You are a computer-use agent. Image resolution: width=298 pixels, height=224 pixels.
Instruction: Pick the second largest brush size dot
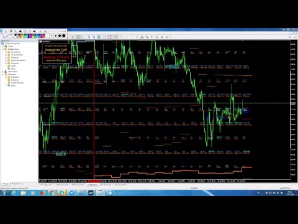pyautogui.click(x=60, y=35)
